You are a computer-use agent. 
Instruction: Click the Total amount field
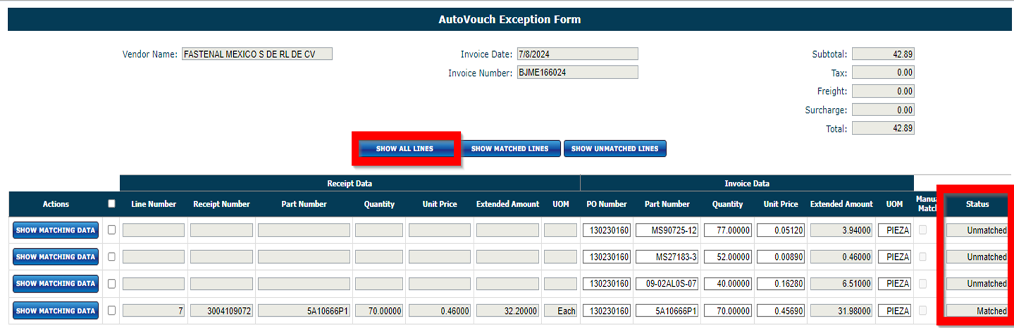coord(883,129)
